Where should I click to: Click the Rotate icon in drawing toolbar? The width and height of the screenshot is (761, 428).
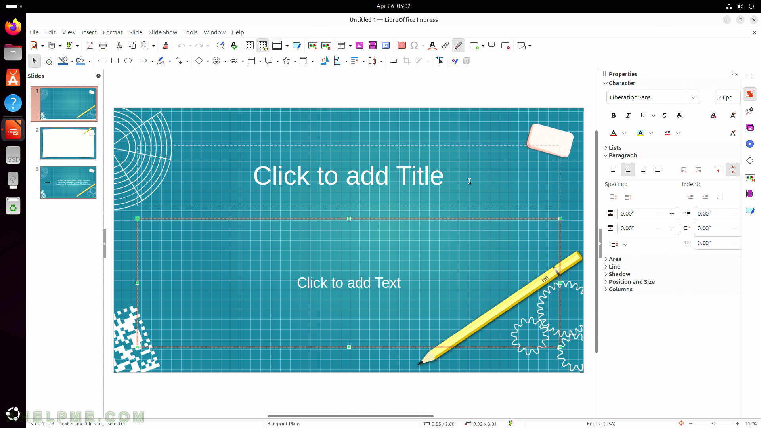tap(325, 61)
